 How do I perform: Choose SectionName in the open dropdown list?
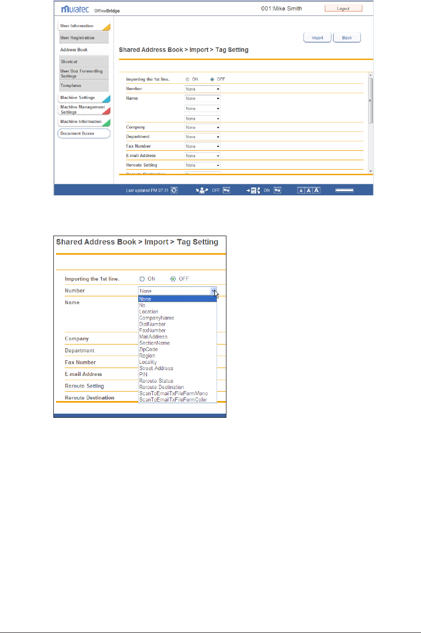tap(177, 343)
